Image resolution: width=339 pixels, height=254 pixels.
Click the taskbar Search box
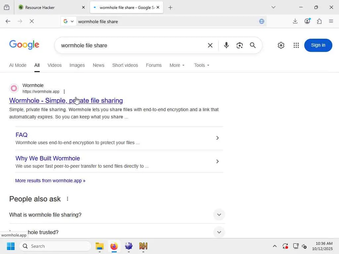(55, 246)
